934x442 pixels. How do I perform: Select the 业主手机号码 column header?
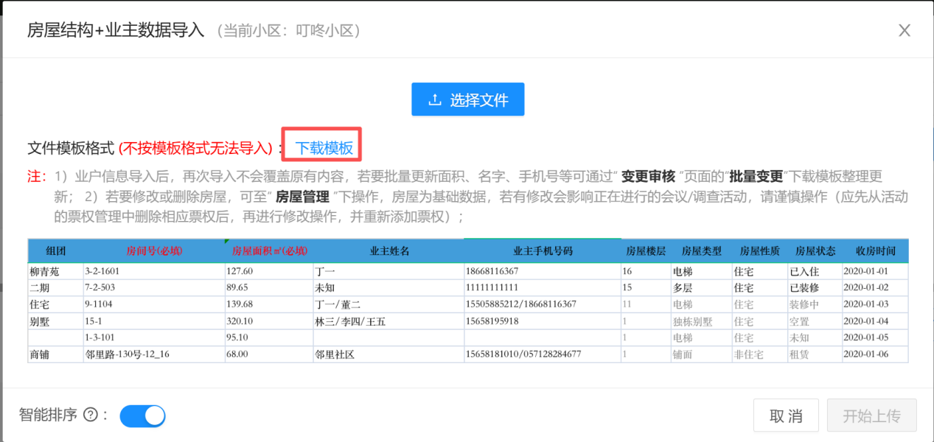[542, 251]
